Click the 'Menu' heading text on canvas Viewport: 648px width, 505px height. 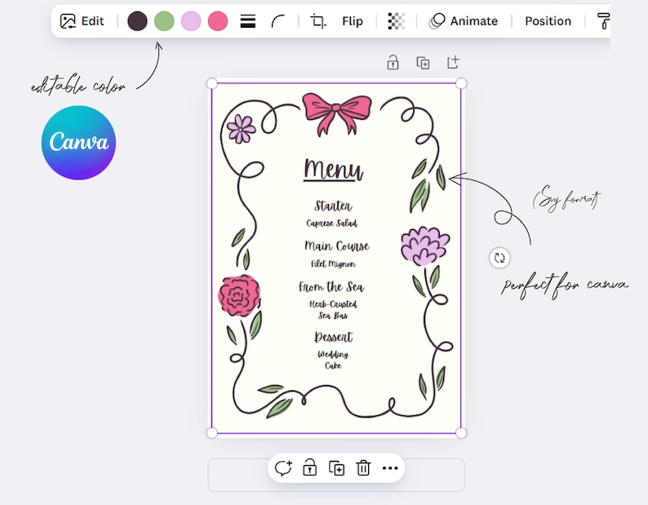[x=333, y=169]
